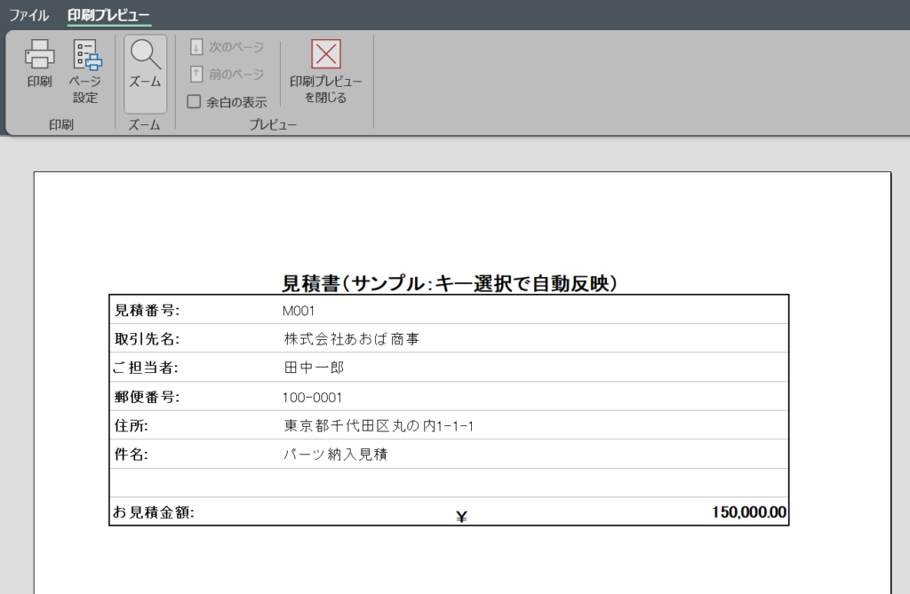Click the 田中一郎 contact name
Viewport: 910px width, 594px height.
(x=314, y=368)
